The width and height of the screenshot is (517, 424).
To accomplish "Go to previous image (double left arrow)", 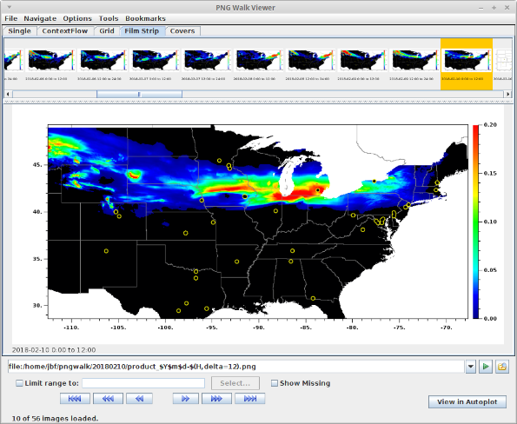I will coord(140,399).
